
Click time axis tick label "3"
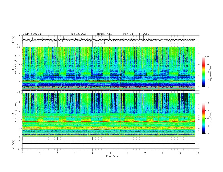pos(75,153)
